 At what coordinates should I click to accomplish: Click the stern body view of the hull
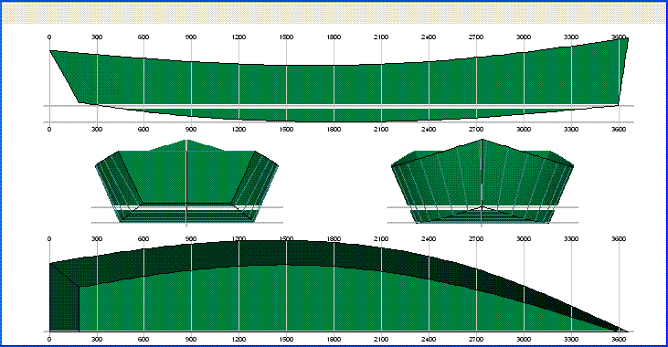tap(186, 181)
